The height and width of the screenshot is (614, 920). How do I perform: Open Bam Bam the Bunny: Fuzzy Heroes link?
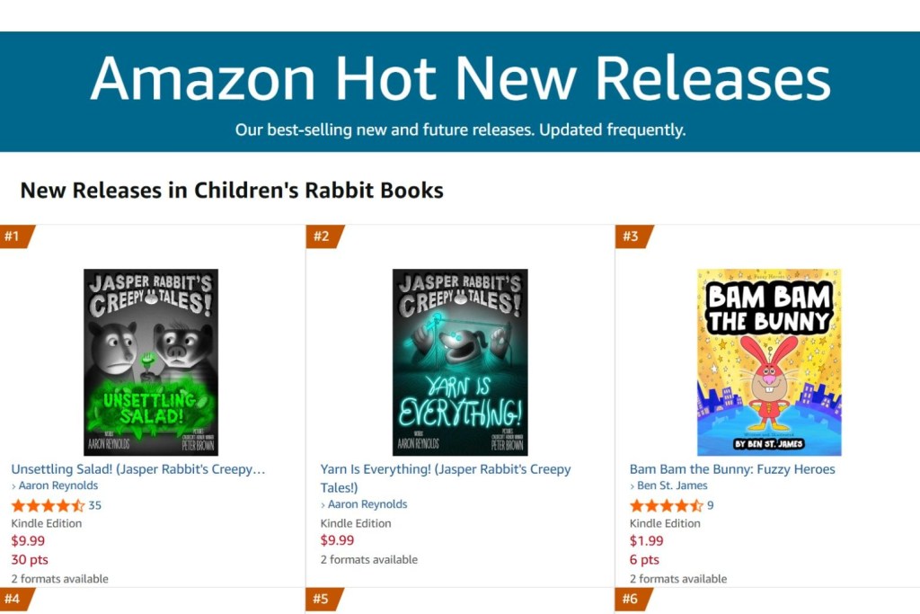click(x=732, y=469)
